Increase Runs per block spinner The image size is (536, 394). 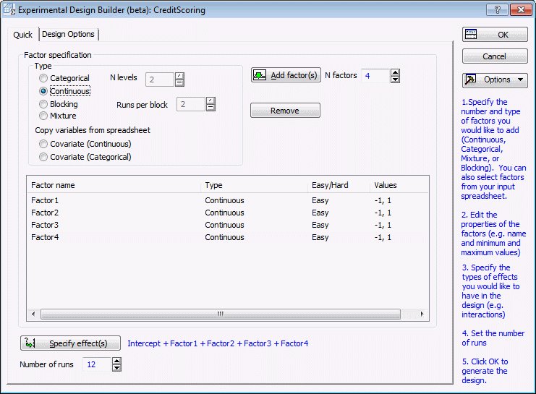[x=210, y=100]
